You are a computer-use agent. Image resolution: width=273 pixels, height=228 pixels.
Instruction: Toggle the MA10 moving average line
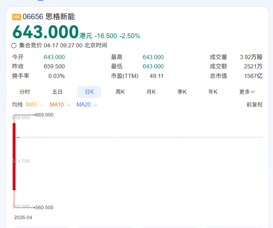pos(60,105)
